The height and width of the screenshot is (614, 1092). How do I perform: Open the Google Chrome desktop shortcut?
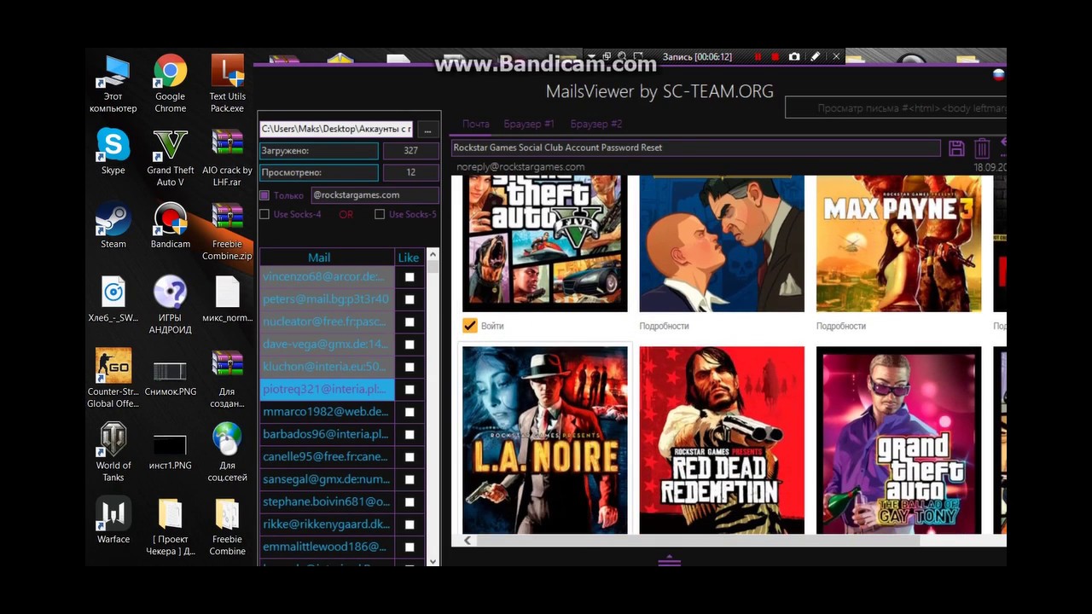click(x=171, y=84)
